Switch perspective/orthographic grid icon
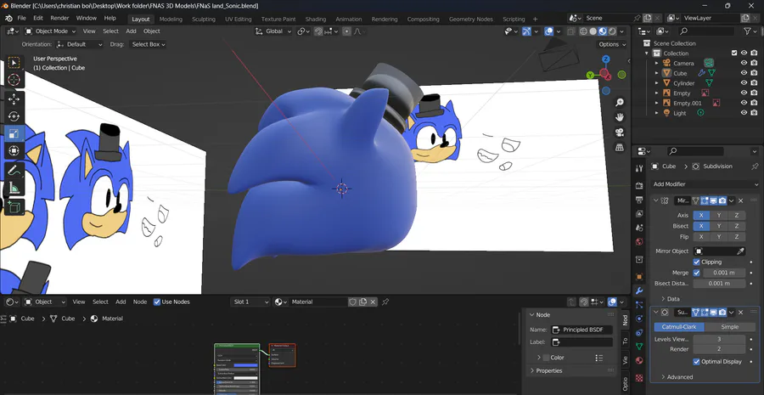Viewport: 764px width, 395px height. tap(620, 147)
